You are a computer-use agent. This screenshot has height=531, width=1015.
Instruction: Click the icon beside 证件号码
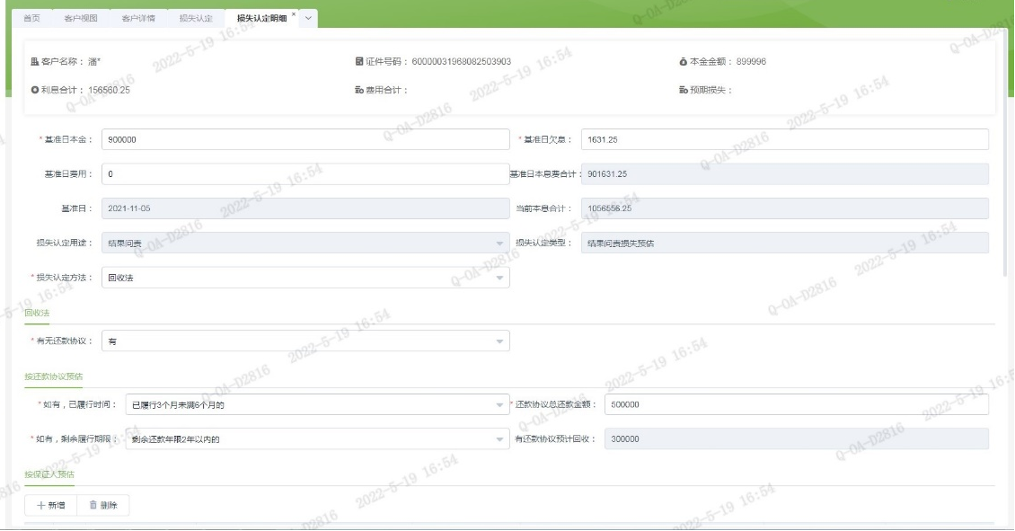click(359, 61)
